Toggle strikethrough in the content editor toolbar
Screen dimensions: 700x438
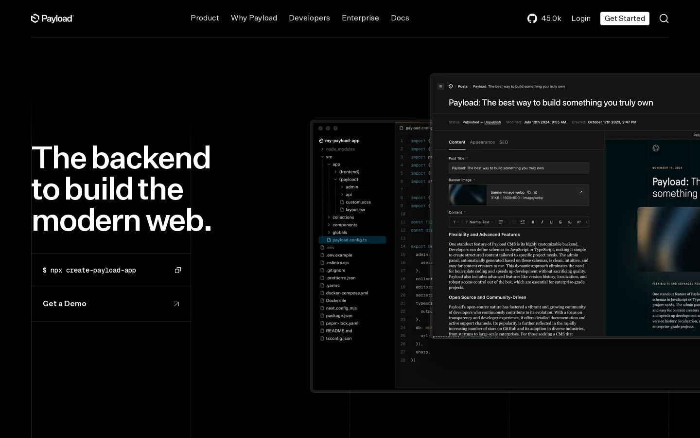[560, 222]
